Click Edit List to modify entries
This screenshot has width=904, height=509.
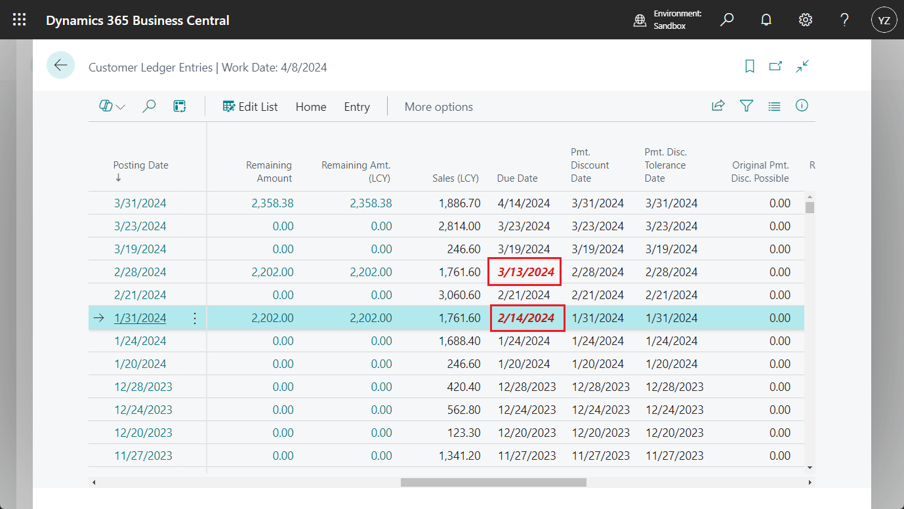(250, 106)
